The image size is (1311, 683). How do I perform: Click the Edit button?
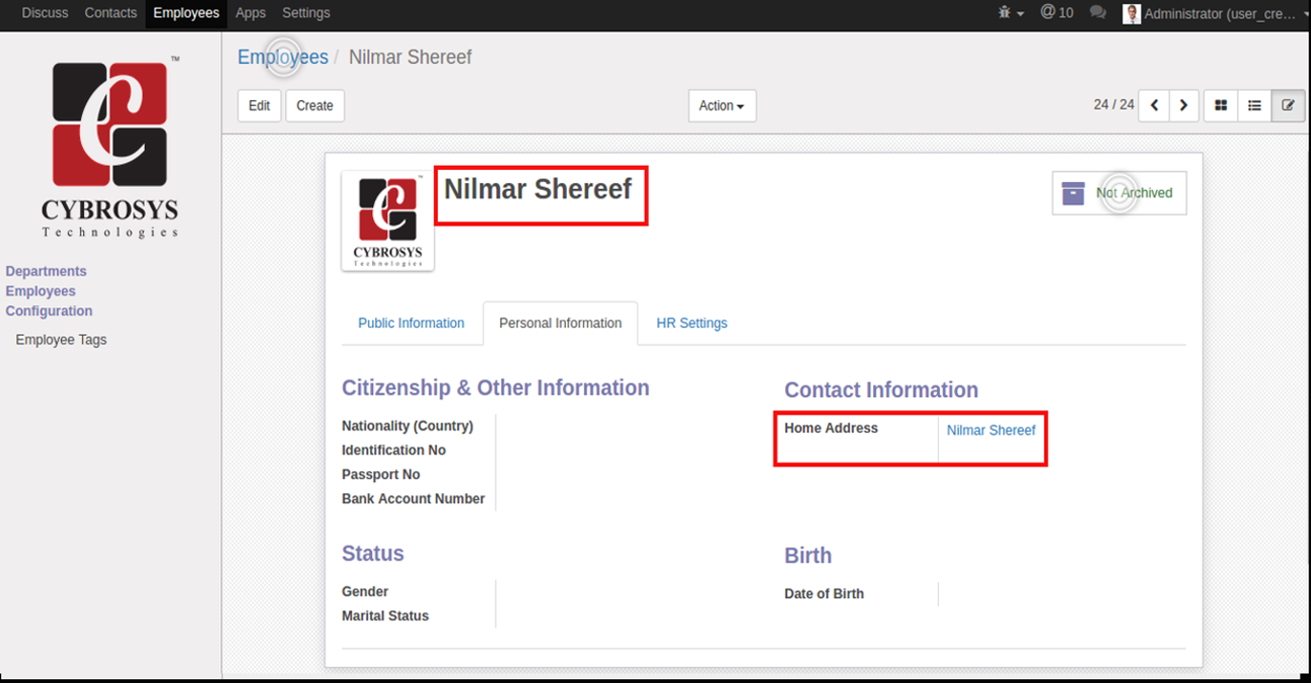coord(260,106)
